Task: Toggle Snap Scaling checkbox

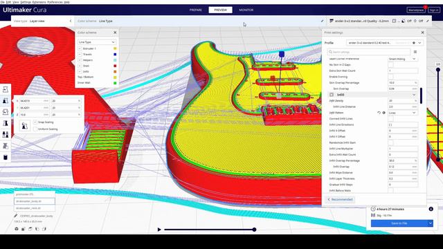Action: (35, 122)
